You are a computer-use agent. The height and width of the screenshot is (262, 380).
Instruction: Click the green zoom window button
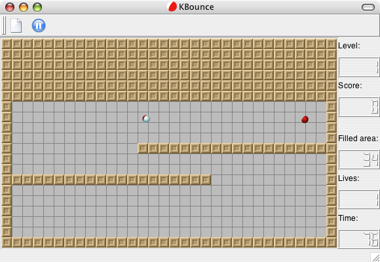pos(37,7)
